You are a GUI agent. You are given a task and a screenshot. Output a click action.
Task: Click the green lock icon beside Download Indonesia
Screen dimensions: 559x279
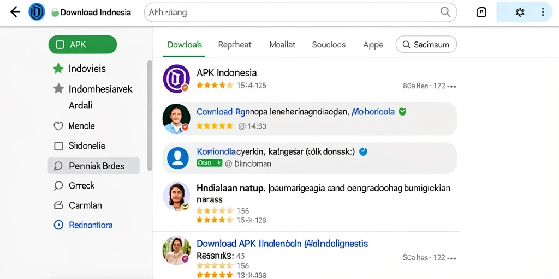tap(55, 13)
